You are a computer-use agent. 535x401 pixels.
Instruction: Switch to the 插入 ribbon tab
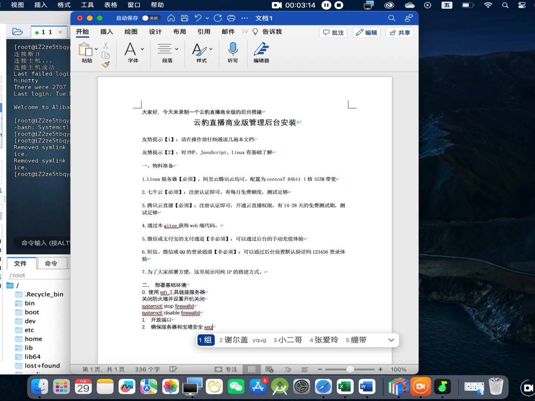click(x=106, y=32)
